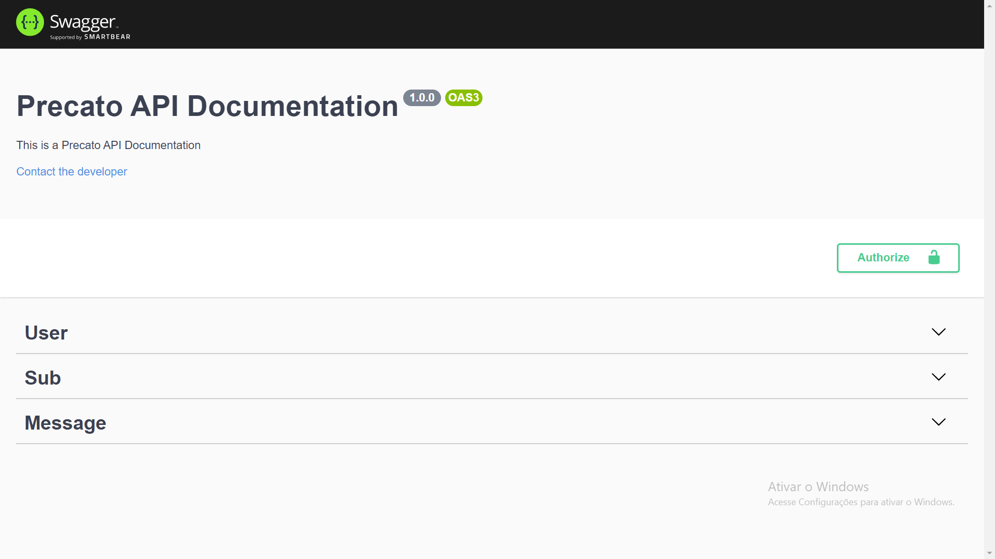This screenshot has width=995, height=559.
Task: Click the 1.0.0 version badge
Action: [x=422, y=98]
